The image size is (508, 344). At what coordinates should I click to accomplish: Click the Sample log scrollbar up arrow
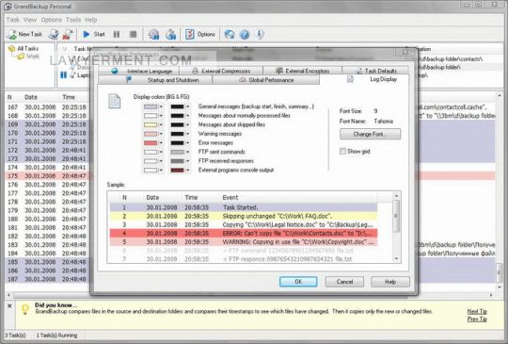click(396, 196)
